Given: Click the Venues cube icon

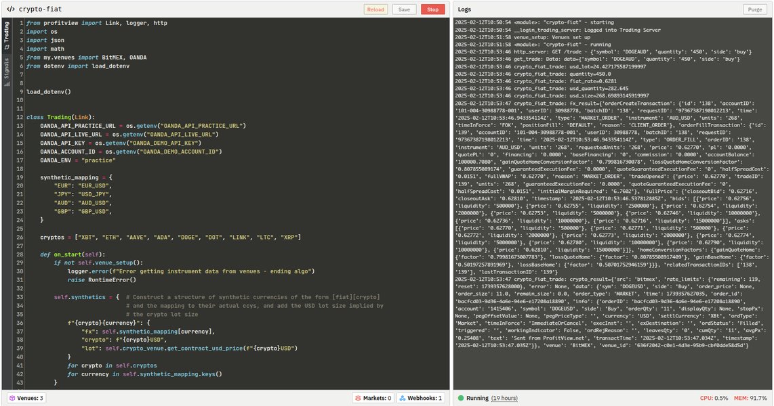Looking at the screenshot, I should click(12, 398).
